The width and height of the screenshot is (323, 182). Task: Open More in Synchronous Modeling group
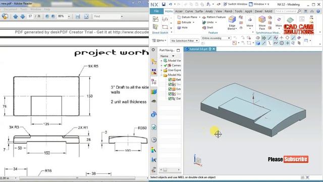(x=279, y=22)
